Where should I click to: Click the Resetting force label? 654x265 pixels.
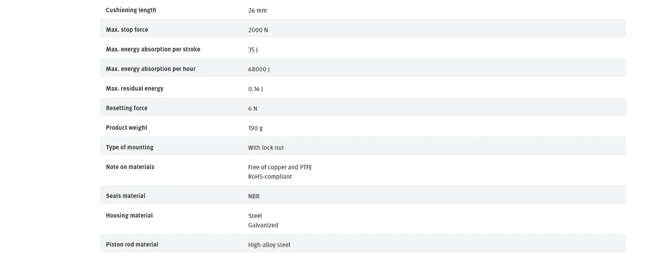point(126,108)
